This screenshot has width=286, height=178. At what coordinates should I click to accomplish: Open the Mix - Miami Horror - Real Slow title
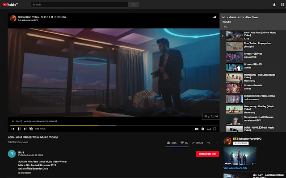click(240, 17)
